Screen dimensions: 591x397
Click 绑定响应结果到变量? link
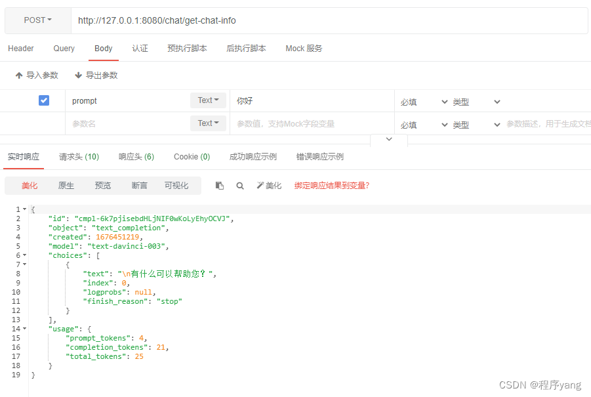tap(332, 186)
